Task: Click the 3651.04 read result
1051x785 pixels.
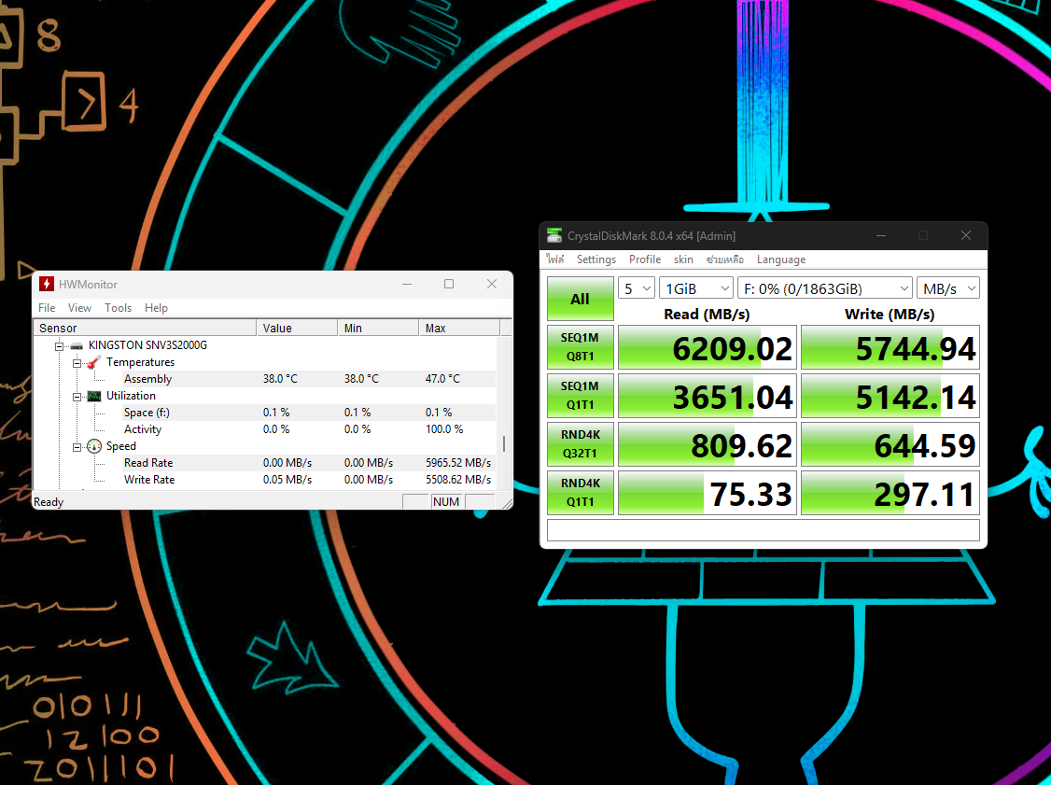Action: click(708, 396)
